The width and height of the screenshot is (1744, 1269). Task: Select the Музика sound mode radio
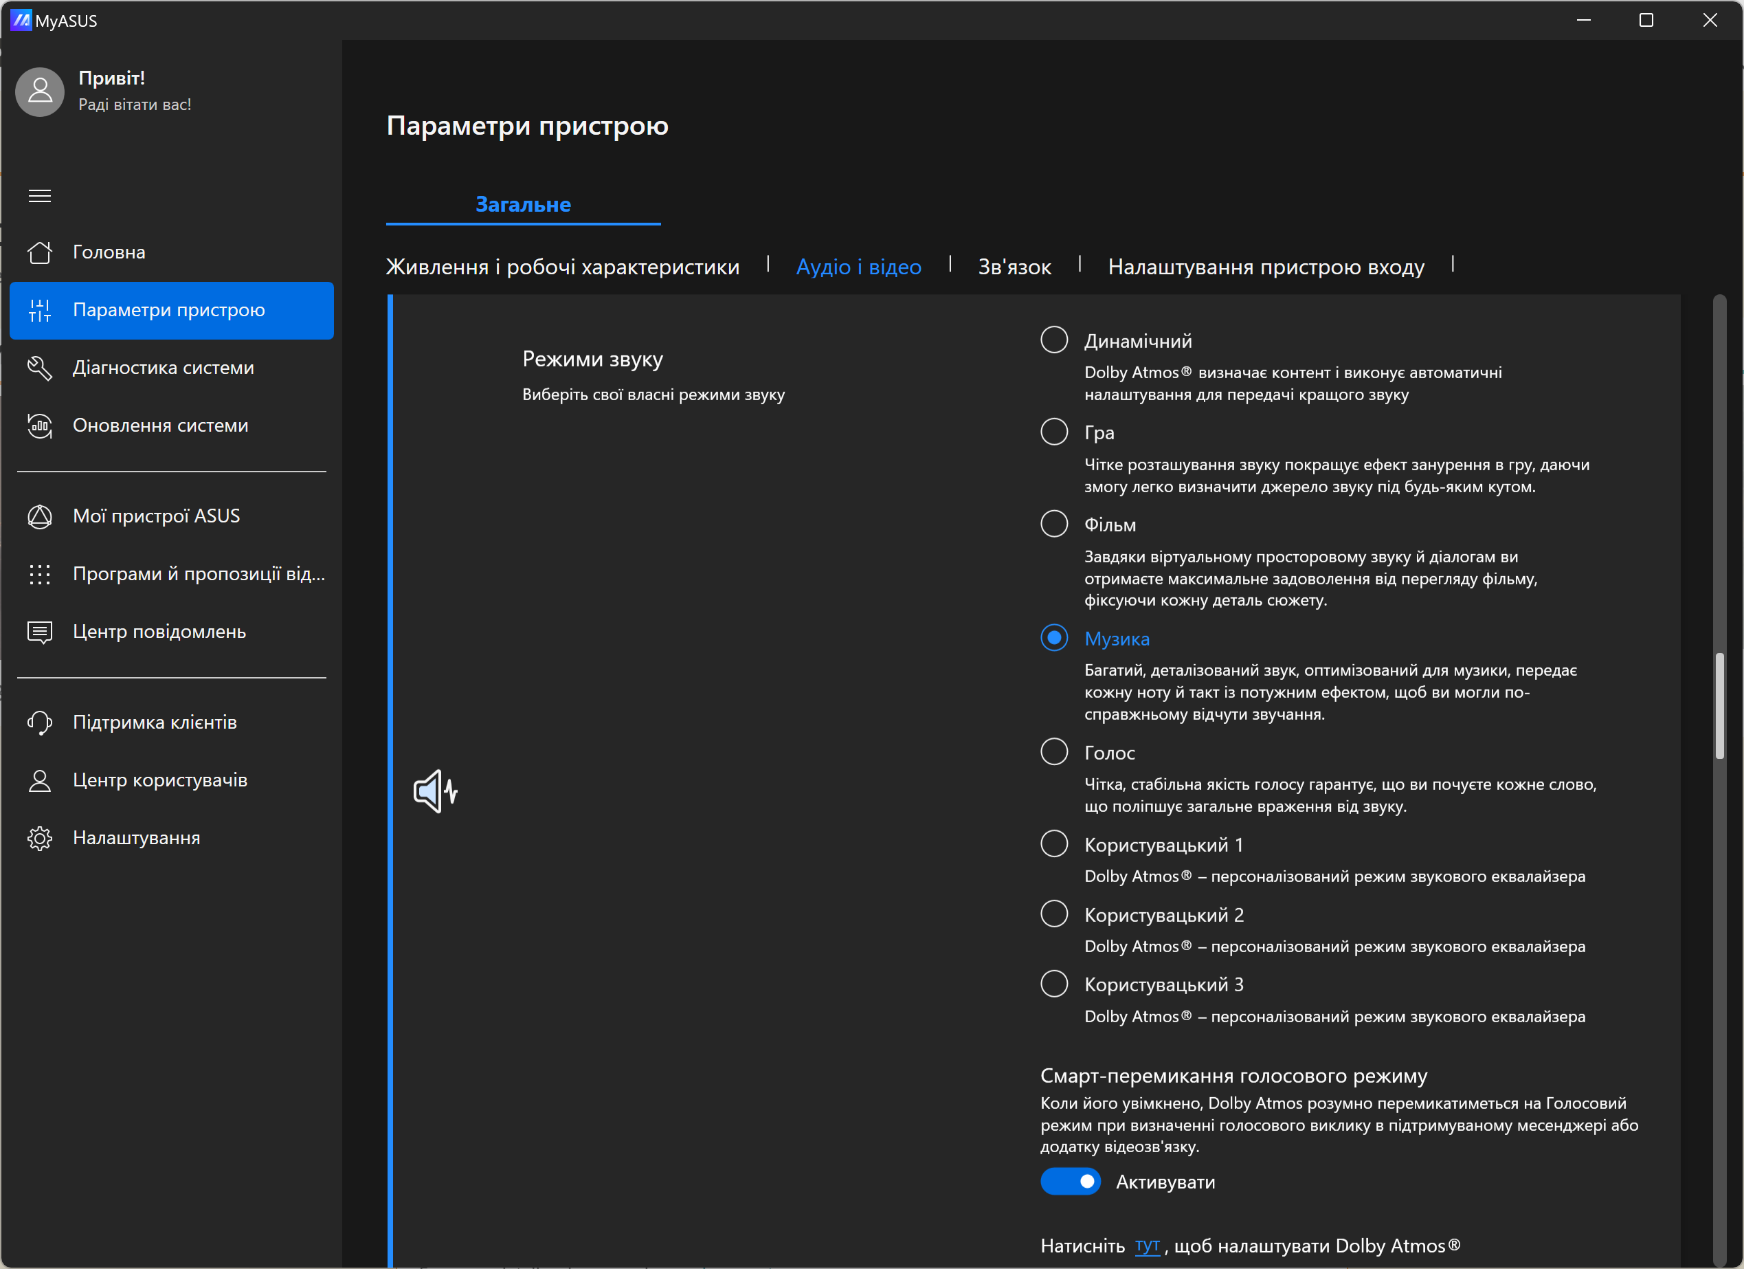1054,637
